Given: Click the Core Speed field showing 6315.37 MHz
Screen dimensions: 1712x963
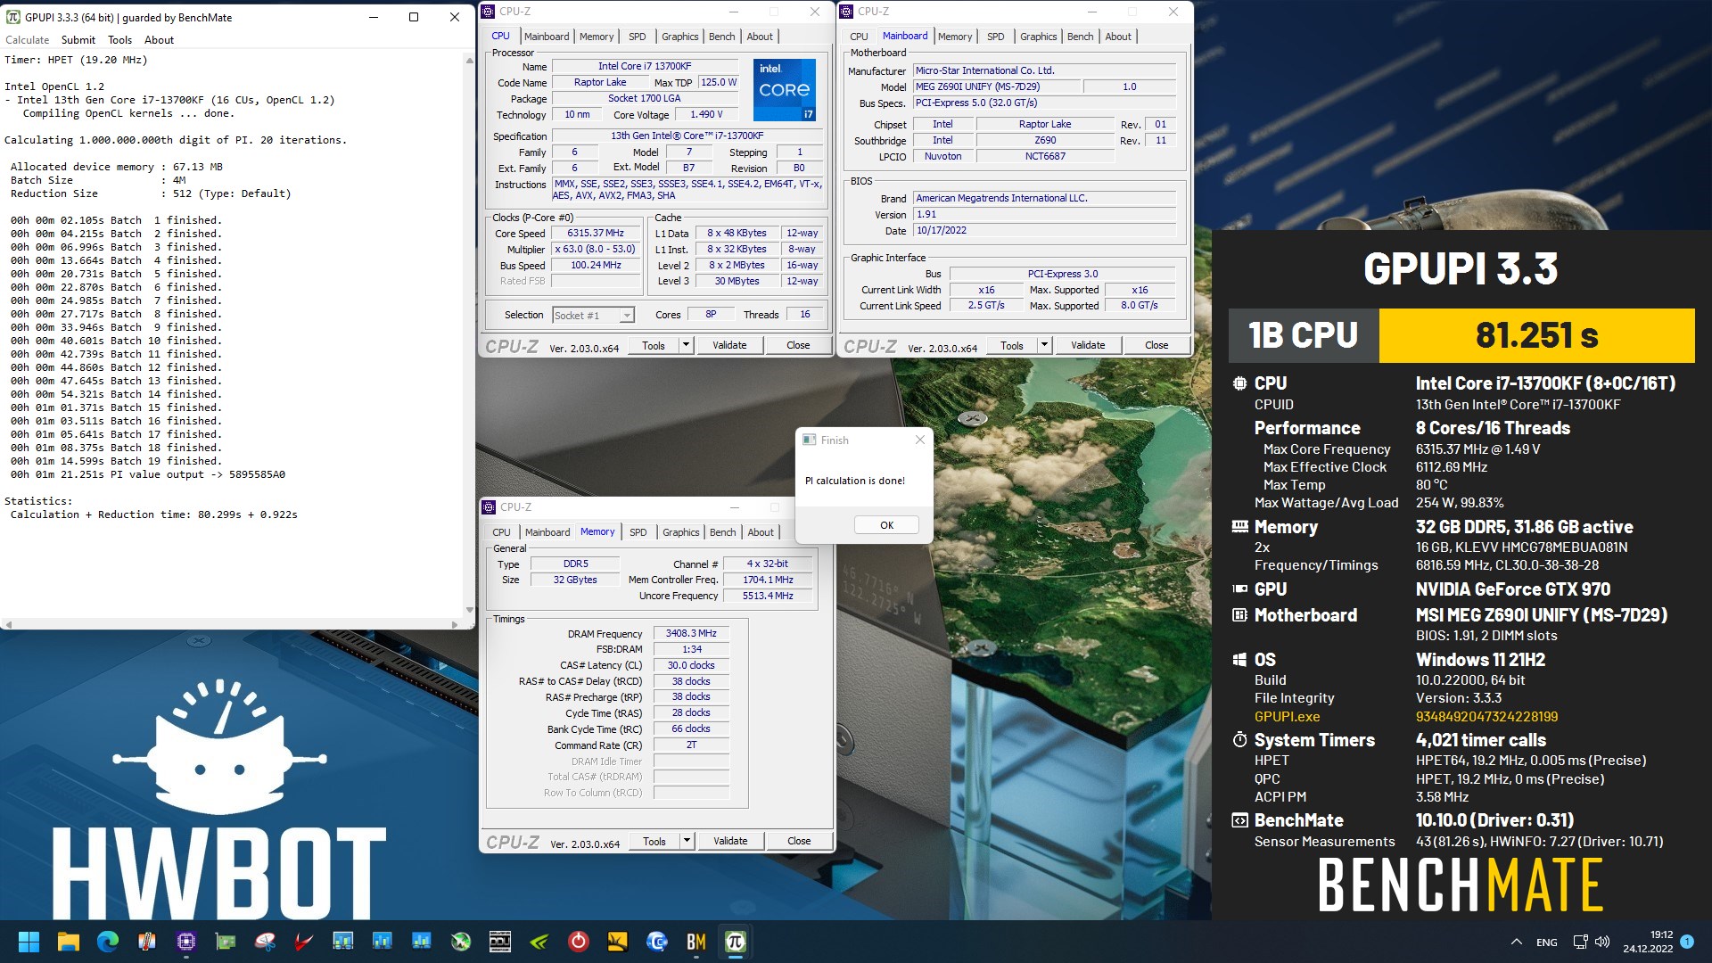Looking at the screenshot, I should 596,234.
